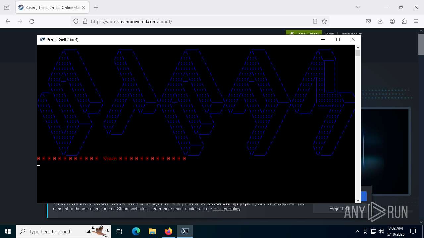Click the tracking protection shield icon
The width and height of the screenshot is (424, 238).
pyautogui.click(x=76, y=21)
